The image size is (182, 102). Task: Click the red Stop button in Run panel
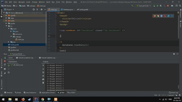pyautogui.click(x=5, y=61)
